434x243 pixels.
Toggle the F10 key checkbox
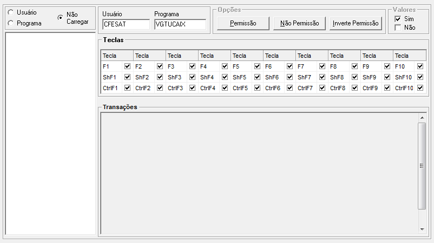pos(420,66)
